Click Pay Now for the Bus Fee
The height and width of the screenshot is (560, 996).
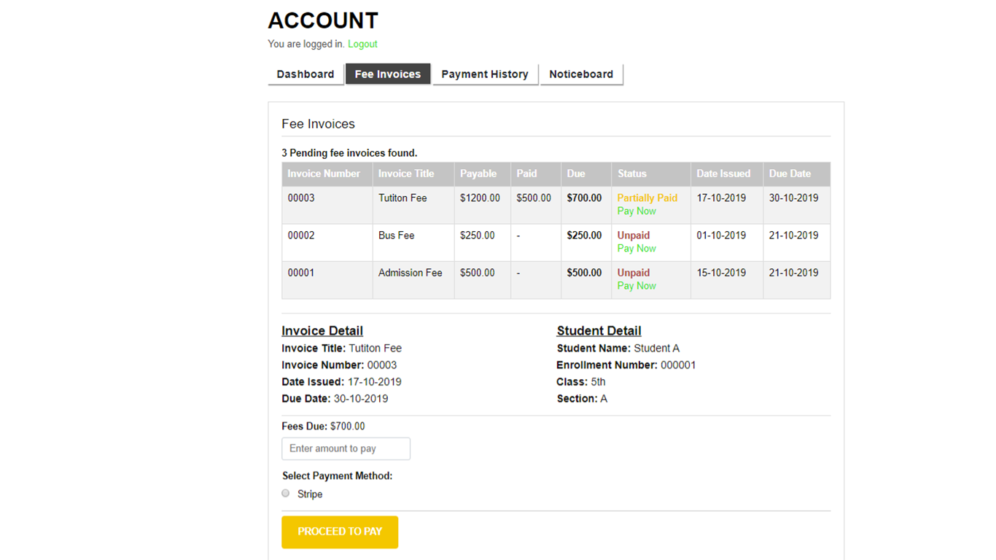pos(637,249)
